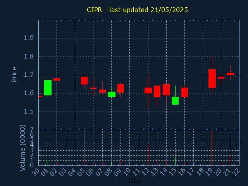The height and width of the screenshot is (186, 248).
Task: Select the green candlestick for day 01
Action: pyautogui.click(x=48, y=88)
